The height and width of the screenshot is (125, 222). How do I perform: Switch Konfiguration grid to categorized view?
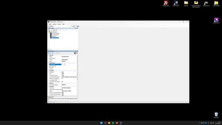click(49, 53)
